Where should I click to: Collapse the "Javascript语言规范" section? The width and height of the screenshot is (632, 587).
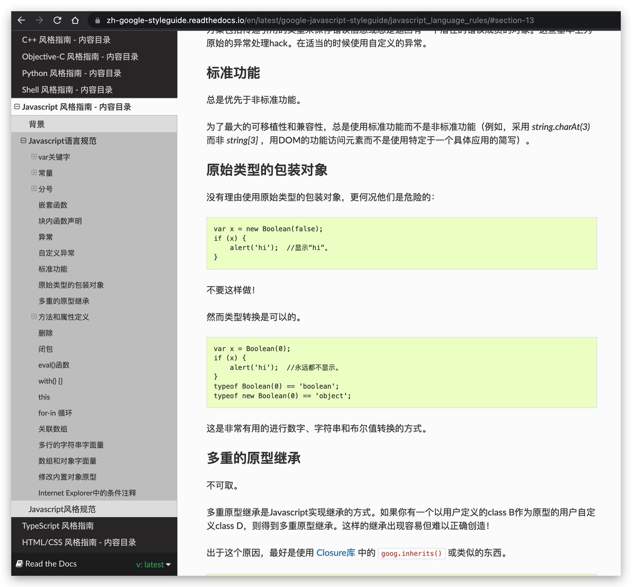(x=23, y=141)
